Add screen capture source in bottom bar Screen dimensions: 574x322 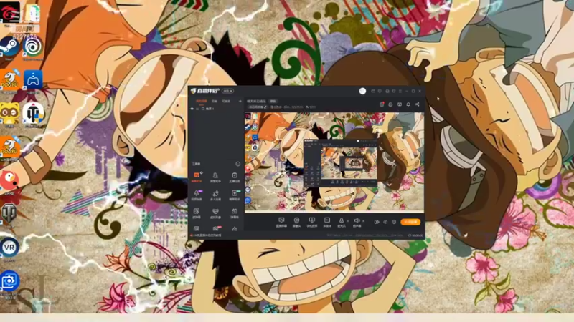coord(281,223)
